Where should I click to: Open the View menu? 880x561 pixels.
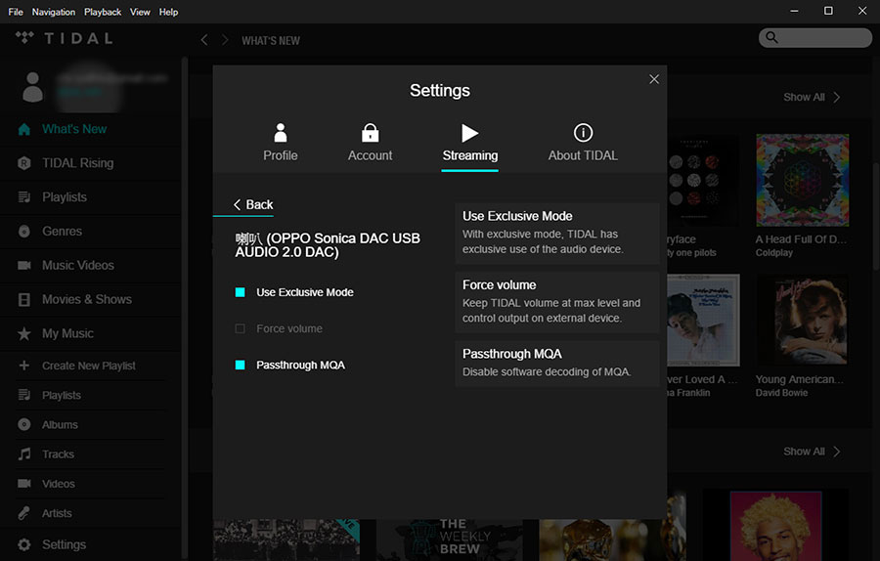coord(140,12)
